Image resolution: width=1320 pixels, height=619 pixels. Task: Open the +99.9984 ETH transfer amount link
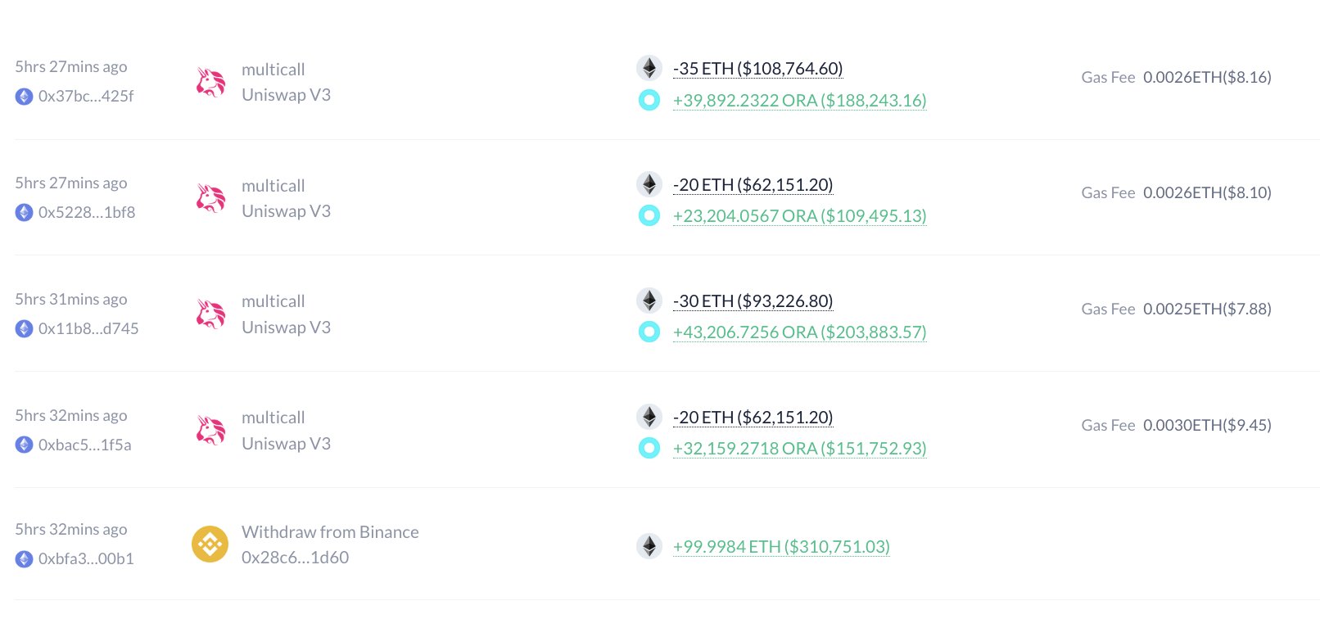pyautogui.click(x=780, y=547)
